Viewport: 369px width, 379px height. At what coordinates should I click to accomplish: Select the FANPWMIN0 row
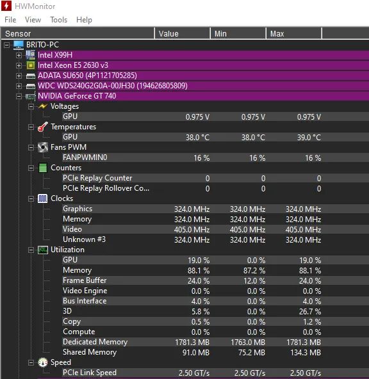coord(216,157)
